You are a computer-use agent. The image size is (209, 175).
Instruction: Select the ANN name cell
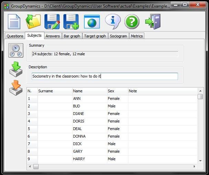click(90, 98)
